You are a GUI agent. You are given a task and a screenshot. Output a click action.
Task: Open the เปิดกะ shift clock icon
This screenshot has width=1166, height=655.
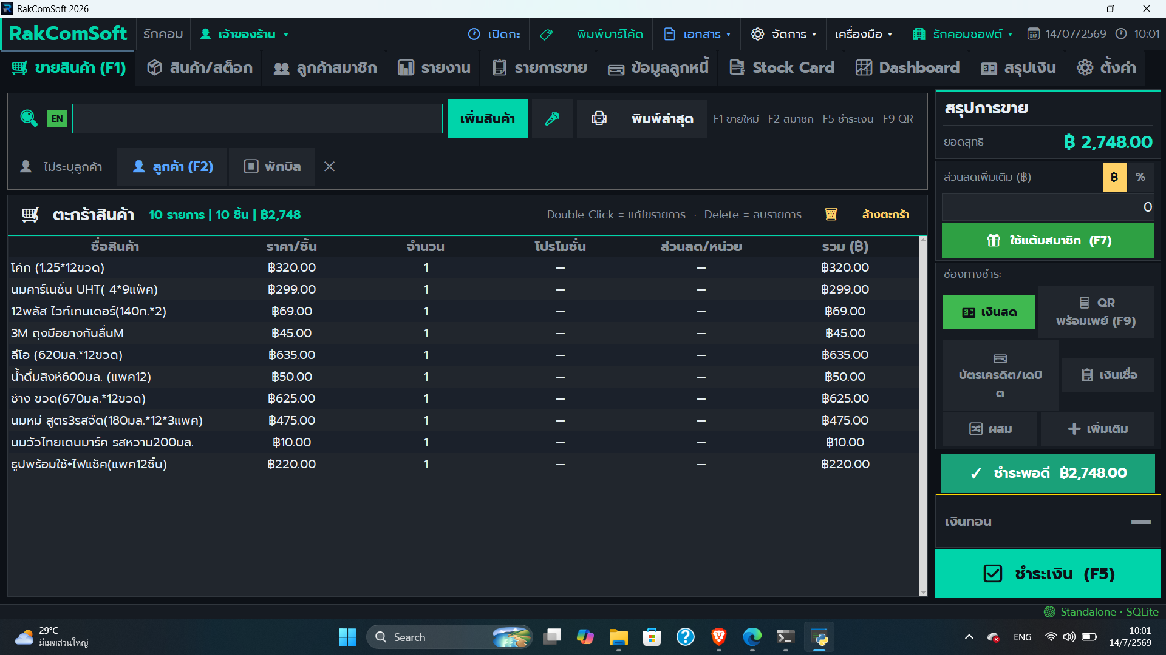[474, 35]
